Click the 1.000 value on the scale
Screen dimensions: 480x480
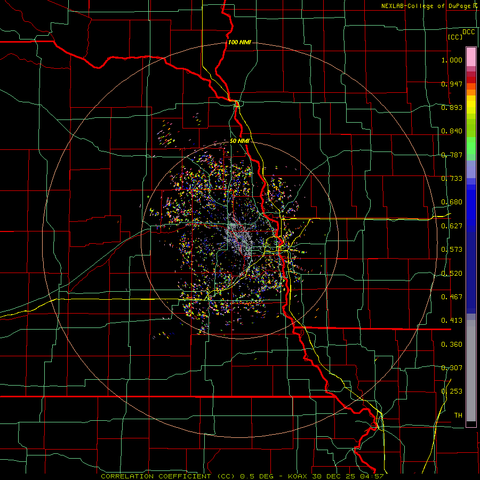452,60
